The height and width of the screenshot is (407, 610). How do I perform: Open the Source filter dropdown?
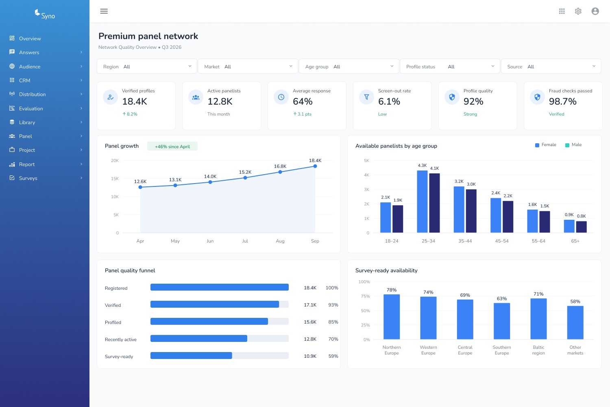(551, 66)
